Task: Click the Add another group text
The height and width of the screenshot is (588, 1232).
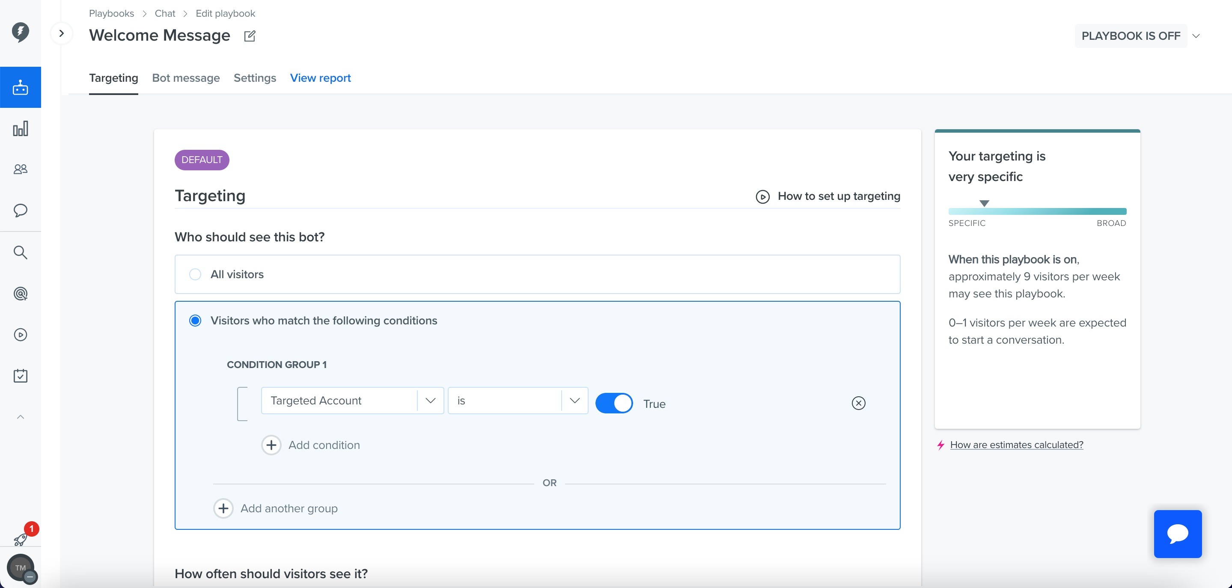Action: (x=289, y=508)
